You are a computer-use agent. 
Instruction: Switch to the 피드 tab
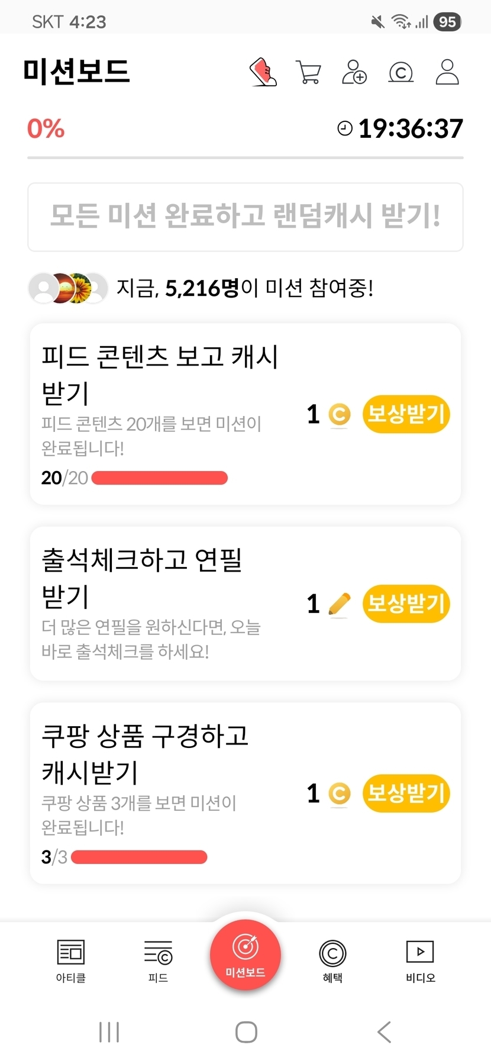158,960
